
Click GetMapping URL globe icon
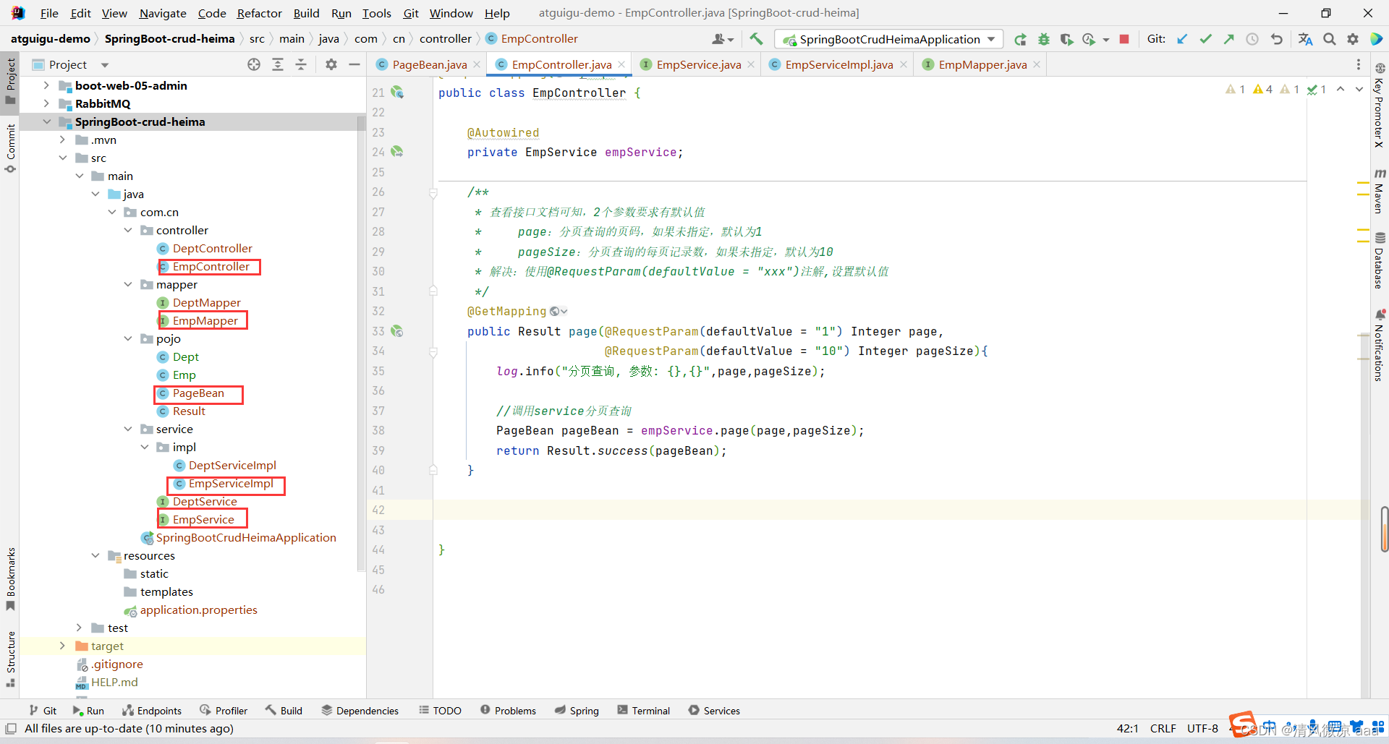coord(558,312)
